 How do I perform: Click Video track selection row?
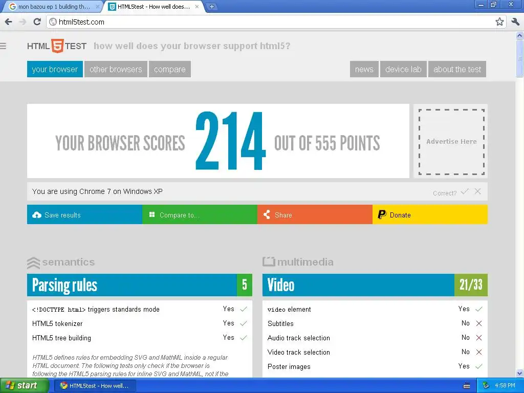coord(375,352)
